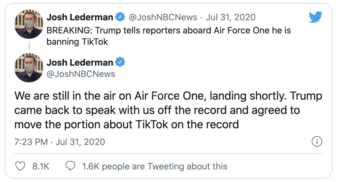The width and height of the screenshot is (339, 182).
Task: Open "1.6K people are Tweeting about this"
Action: [x=154, y=166]
